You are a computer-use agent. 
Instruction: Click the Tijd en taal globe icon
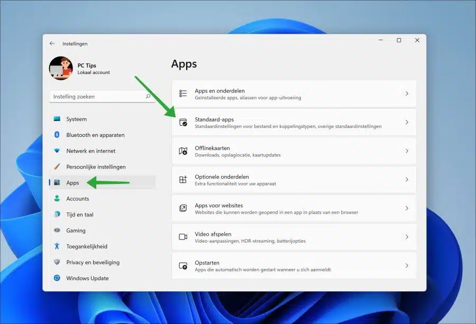pos(57,214)
